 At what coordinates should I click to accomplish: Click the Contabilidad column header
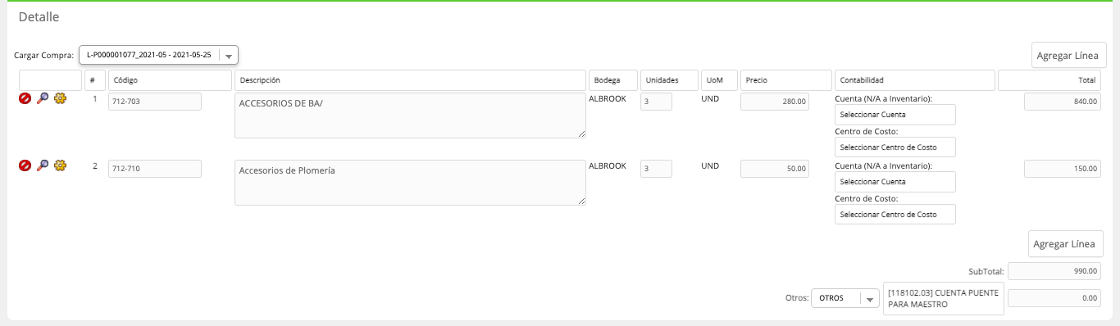(915, 80)
